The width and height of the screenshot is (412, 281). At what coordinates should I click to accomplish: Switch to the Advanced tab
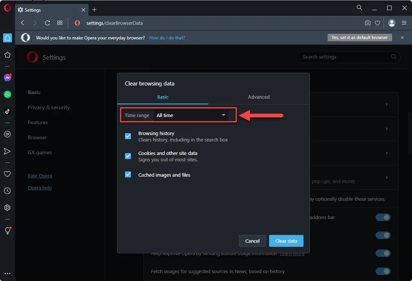coord(259,97)
